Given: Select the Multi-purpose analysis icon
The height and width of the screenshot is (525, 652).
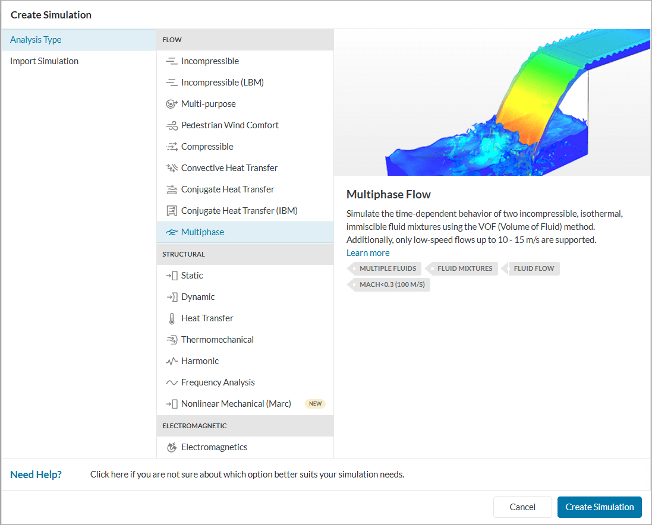Looking at the screenshot, I should click(x=172, y=104).
